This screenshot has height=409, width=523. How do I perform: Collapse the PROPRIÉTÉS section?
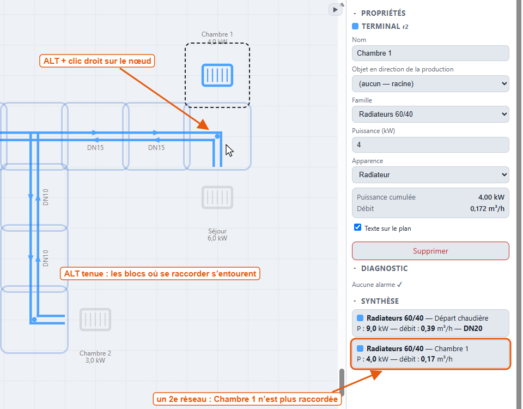355,13
